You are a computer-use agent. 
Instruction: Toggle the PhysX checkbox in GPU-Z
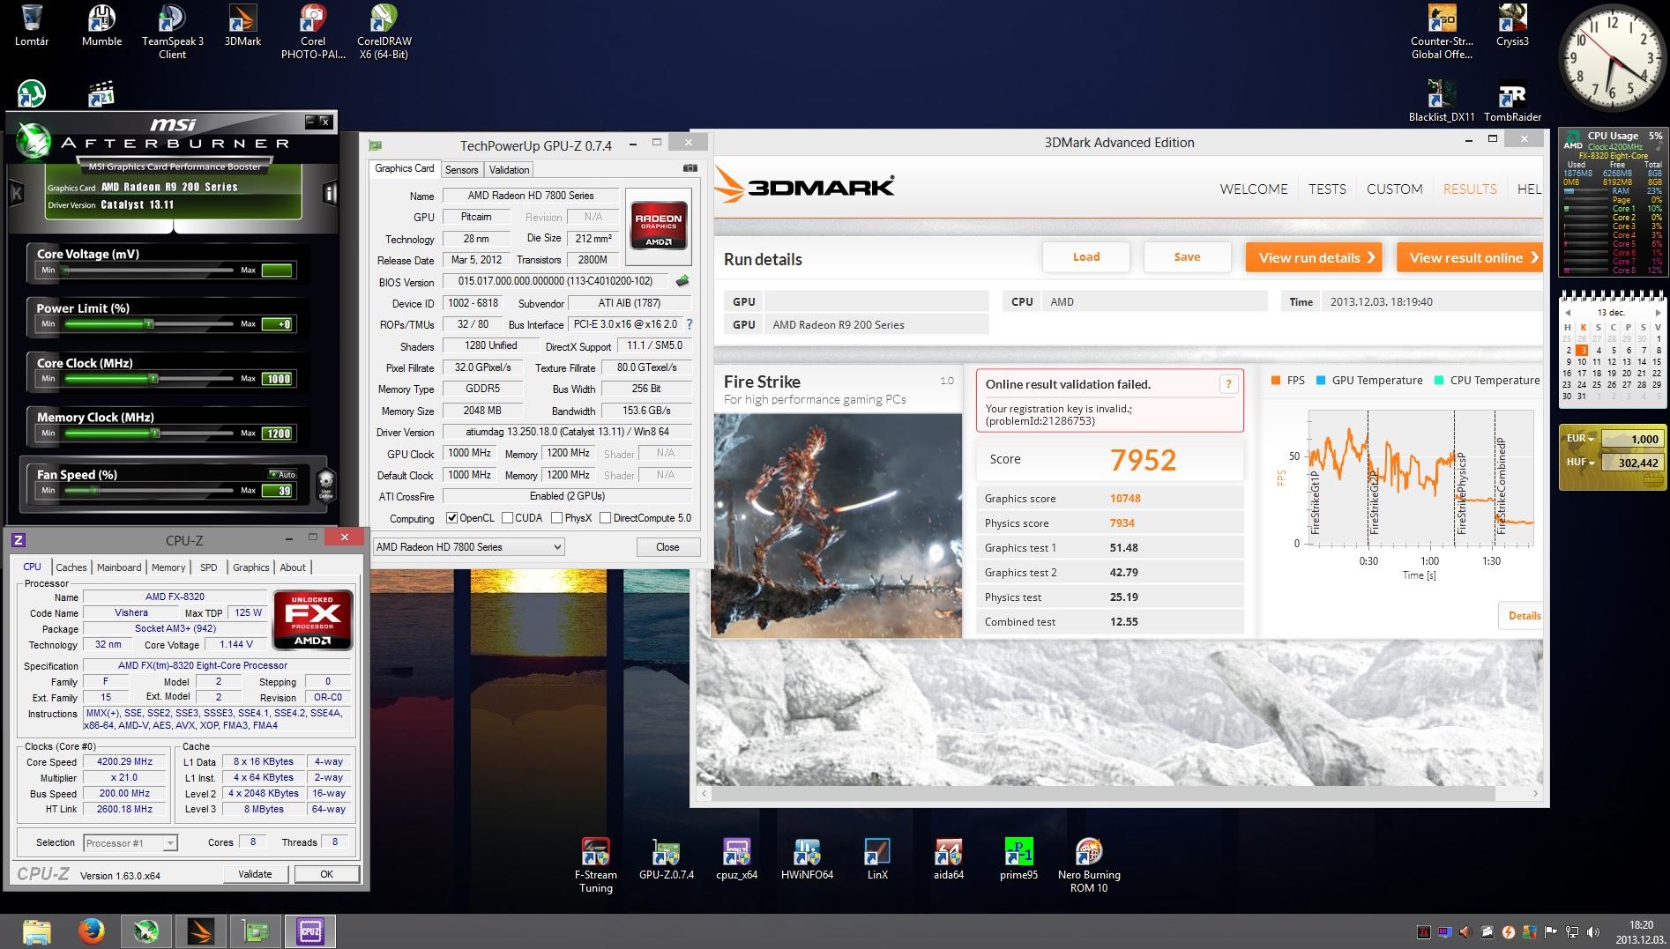[x=556, y=518]
